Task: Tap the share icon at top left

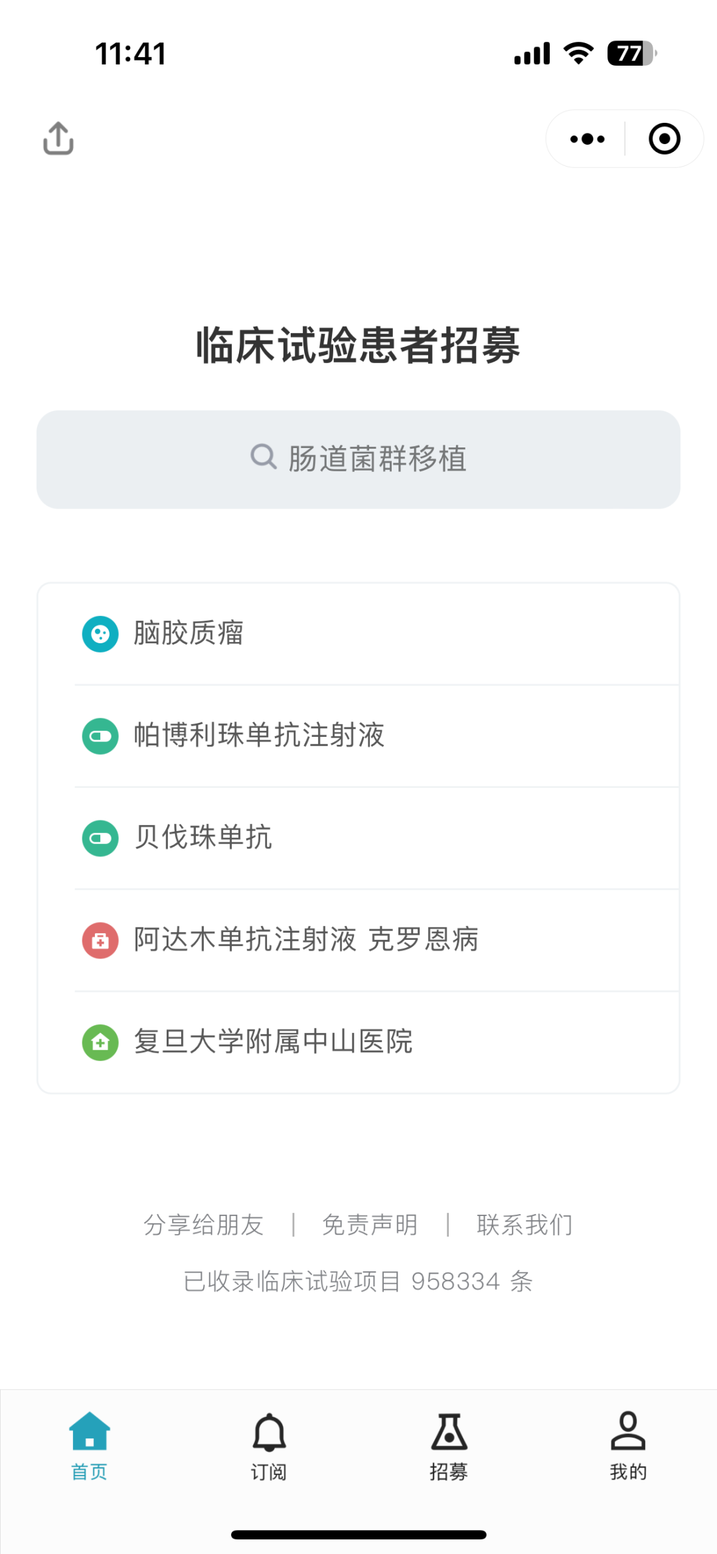Action: click(x=58, y=138)
